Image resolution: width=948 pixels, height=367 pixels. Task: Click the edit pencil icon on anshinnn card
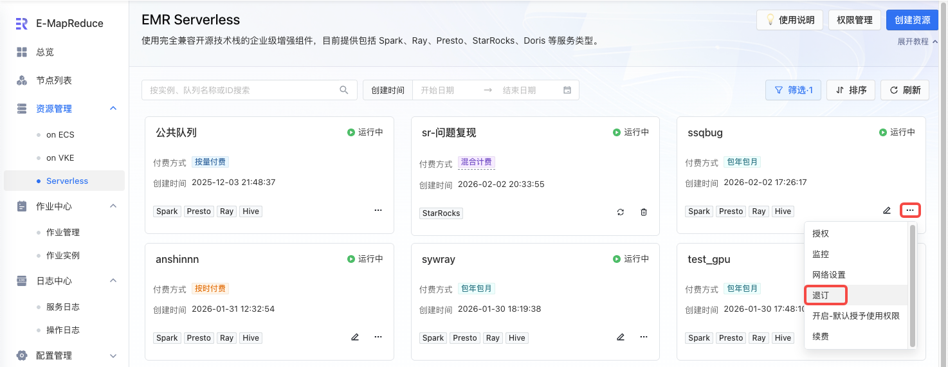point(355,337)
